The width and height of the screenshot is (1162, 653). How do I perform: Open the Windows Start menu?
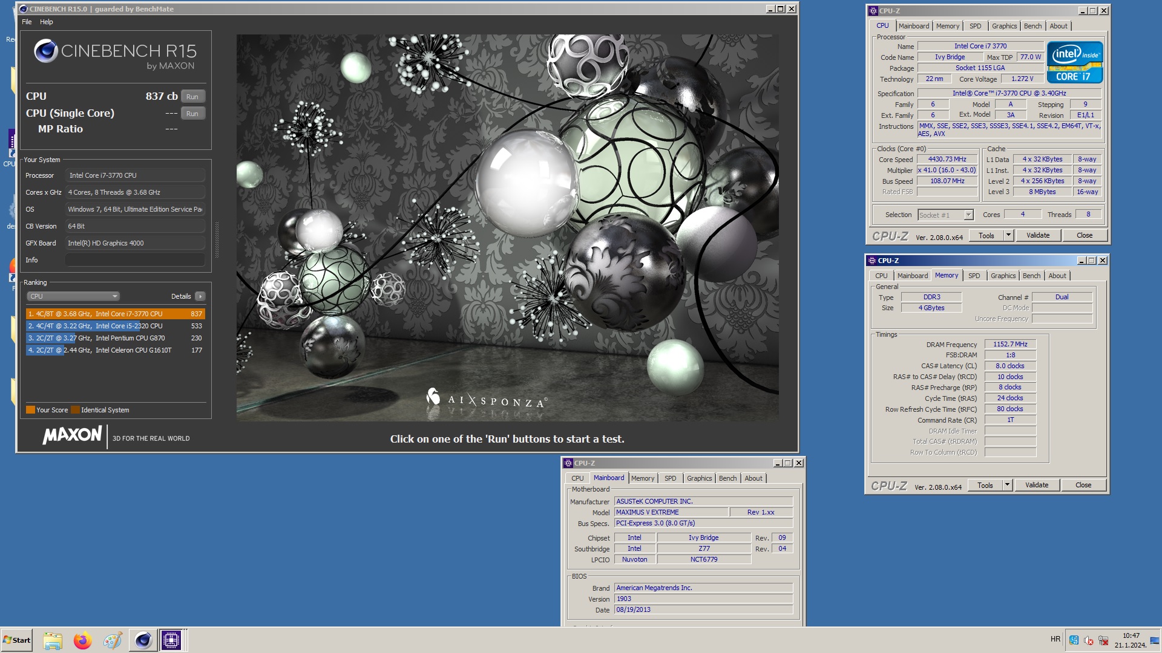(17, 640)
